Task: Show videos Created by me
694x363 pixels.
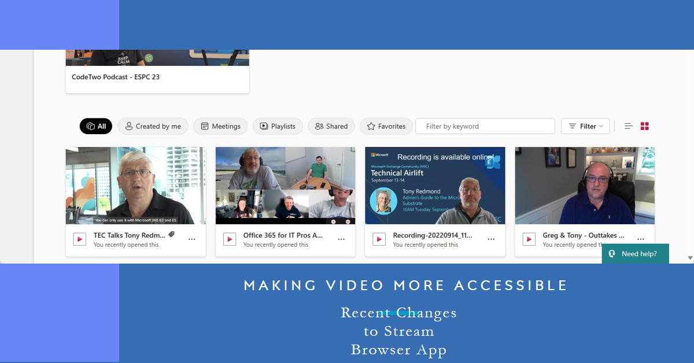Action: coord(153,126)
